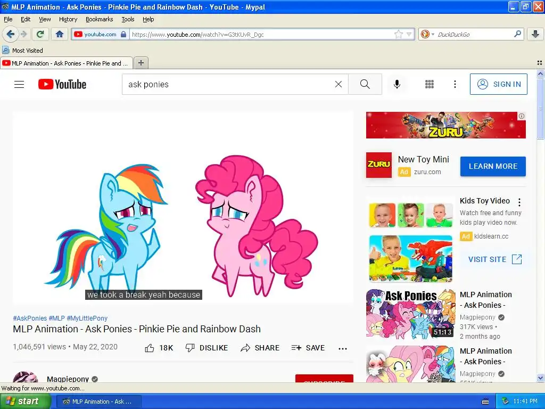545x409 pixels.
Task: Start voice search with the microphone icon
Action: pos(397,84)
